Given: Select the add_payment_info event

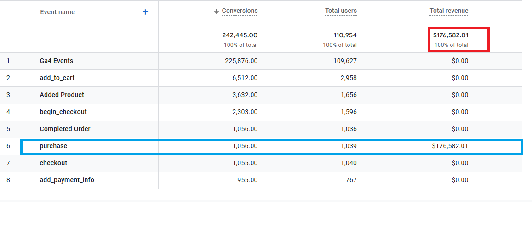Looking at the screenshot, I should (x=67, y=180).
